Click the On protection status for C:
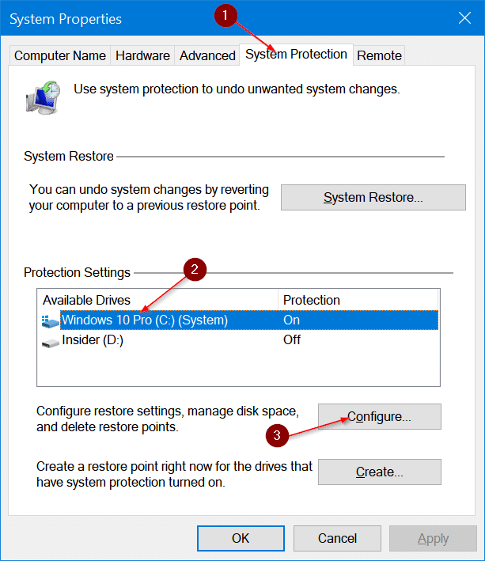This screenshot has width=485, height=561. [291, 320]
